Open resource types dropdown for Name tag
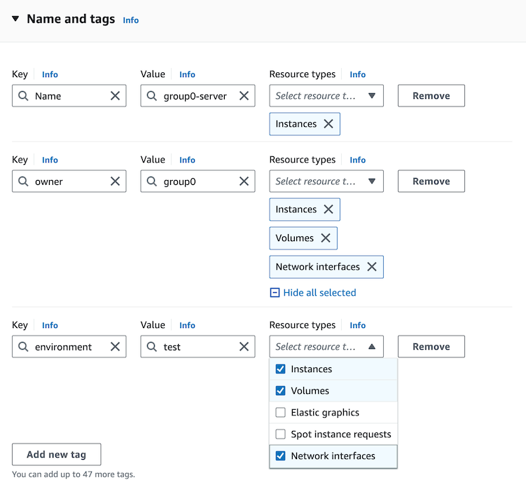 tap(326, 96)
